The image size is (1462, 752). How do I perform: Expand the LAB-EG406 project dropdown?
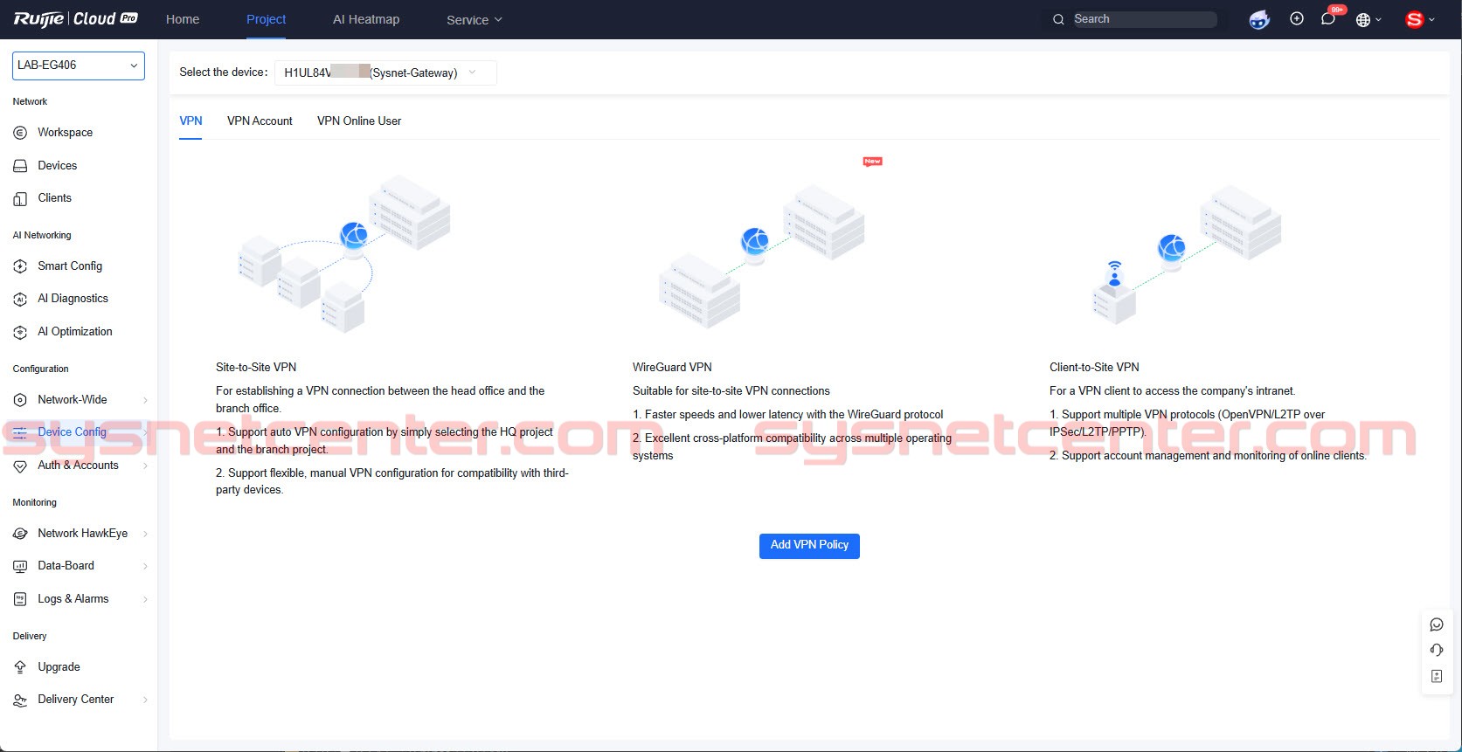79,66
